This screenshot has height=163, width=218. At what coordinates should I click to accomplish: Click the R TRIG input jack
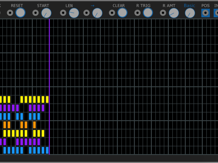coord(137,13)
